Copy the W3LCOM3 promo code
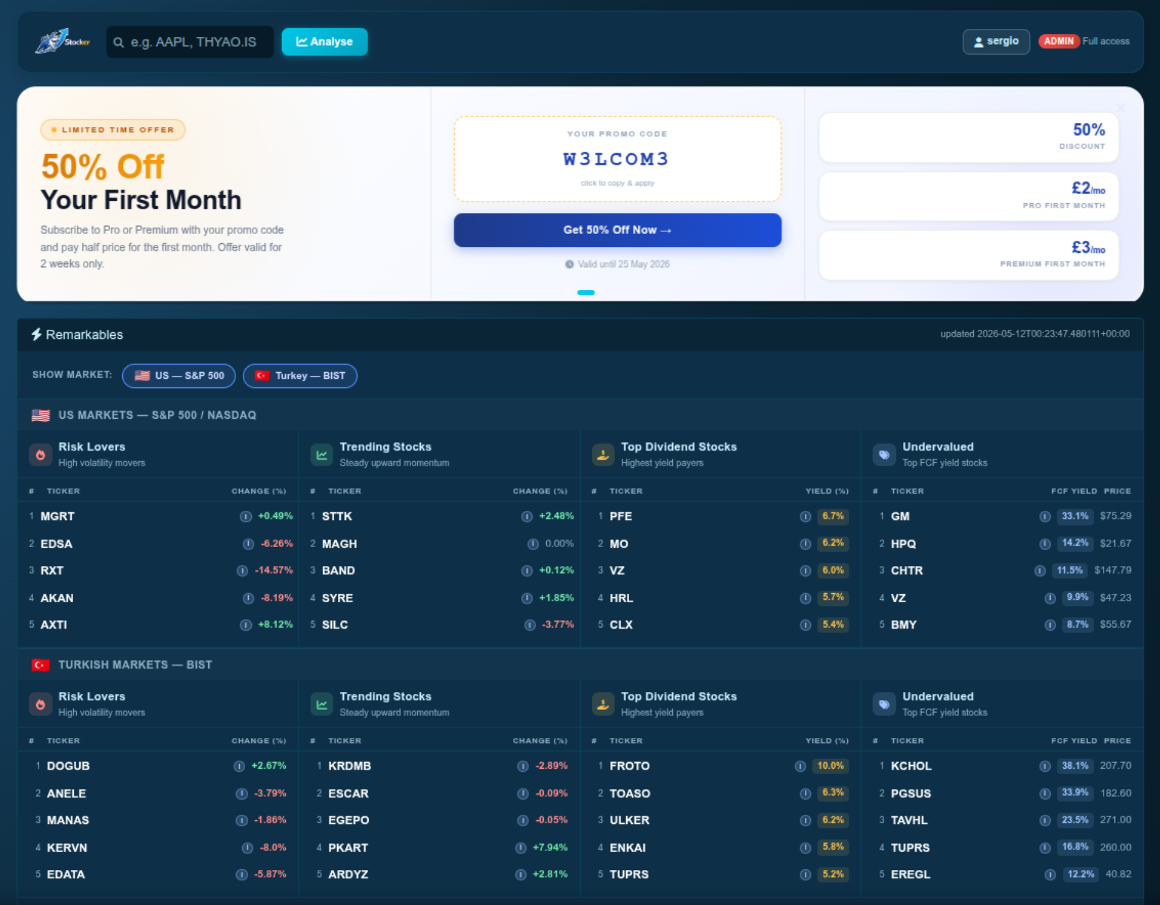 click(x=617, y=159)
